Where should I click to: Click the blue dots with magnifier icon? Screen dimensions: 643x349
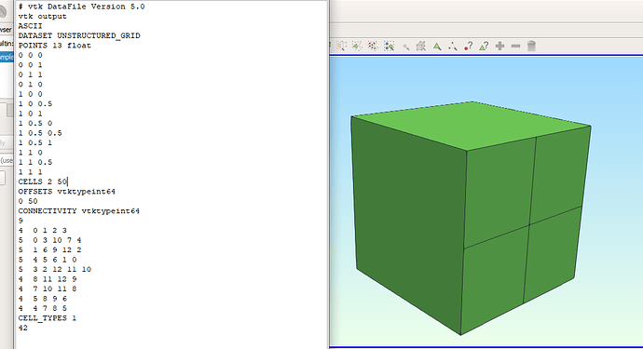click(389, 46)
